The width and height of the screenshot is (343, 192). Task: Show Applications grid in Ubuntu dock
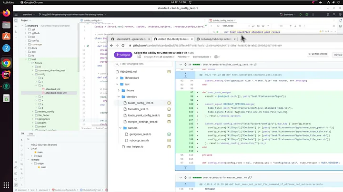[6, 185]
